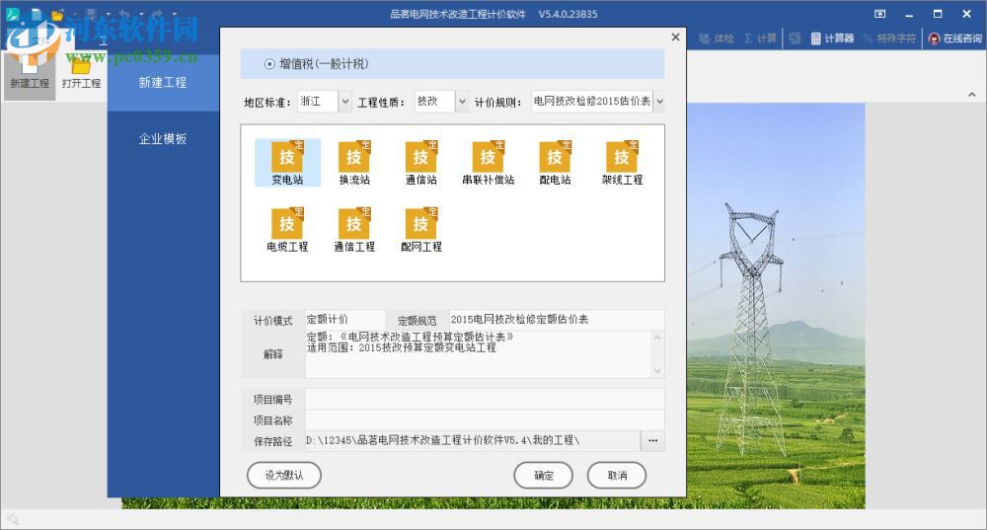Open the 计算器 calculator tool

832,38
